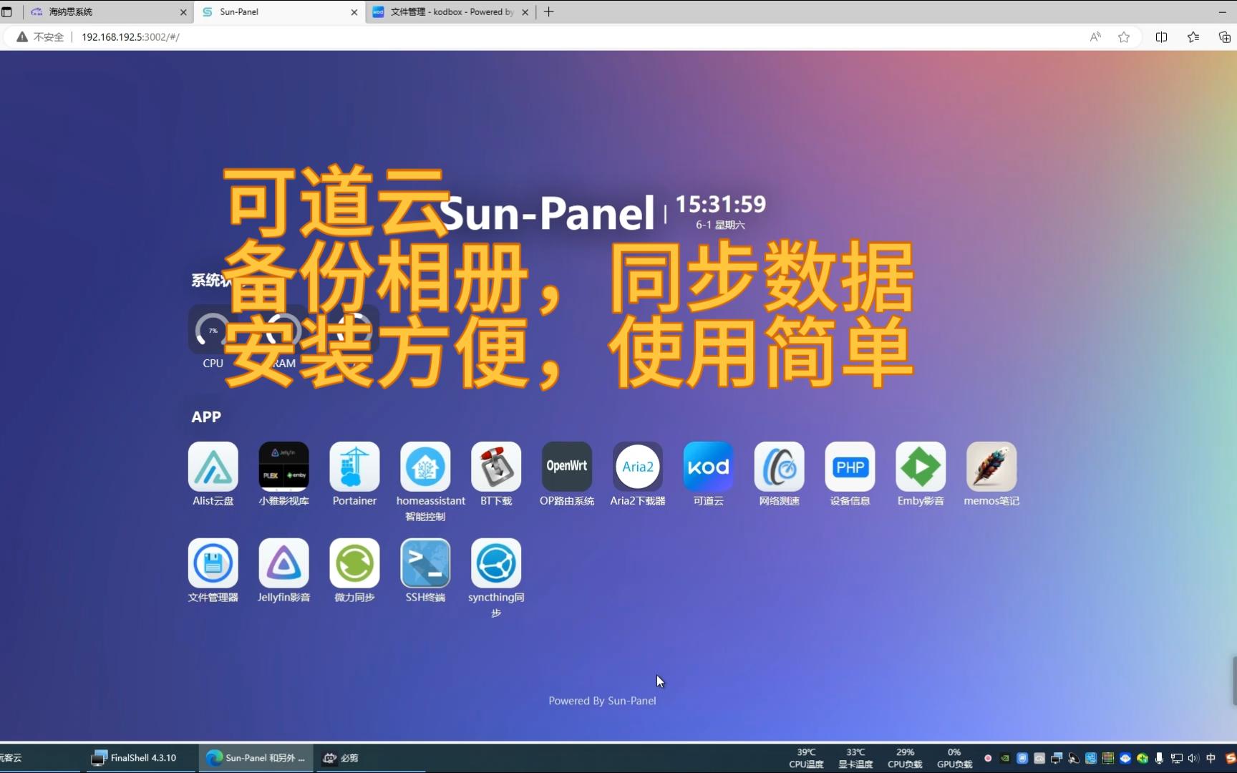Switch to the 文件管理 kodbox tab
The width and height of the screenshot is (1237, 773).
(451, 12)
